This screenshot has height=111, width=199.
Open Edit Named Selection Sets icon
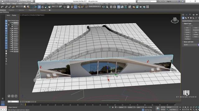point(86,7)
